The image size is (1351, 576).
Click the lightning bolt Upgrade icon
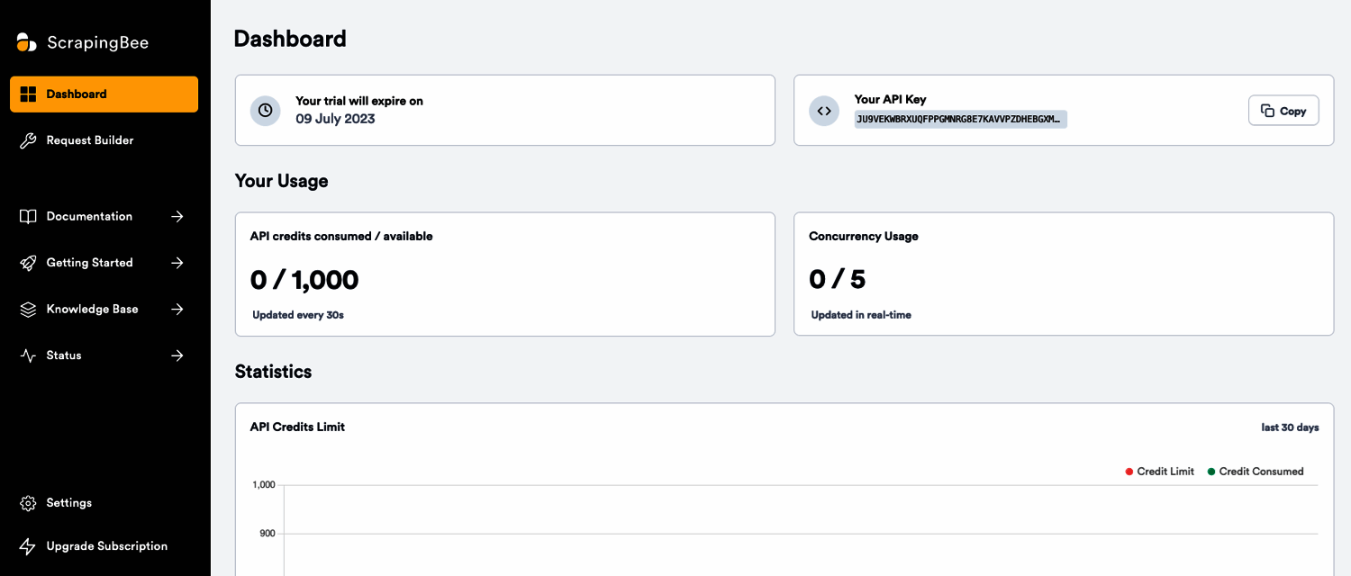[28, 546]
